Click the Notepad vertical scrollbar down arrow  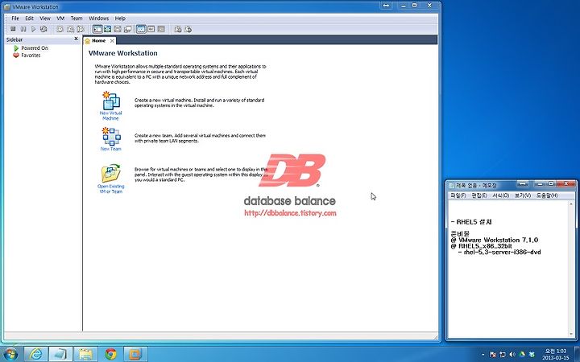(571, 335)
